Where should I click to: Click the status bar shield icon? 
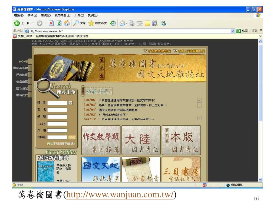click(x=14, y=185)
